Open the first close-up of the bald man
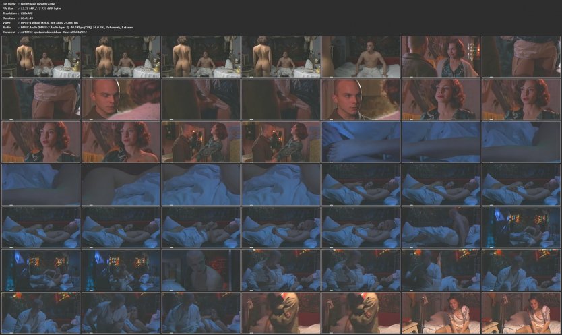 pyautogui.click(x=121, y=99)
